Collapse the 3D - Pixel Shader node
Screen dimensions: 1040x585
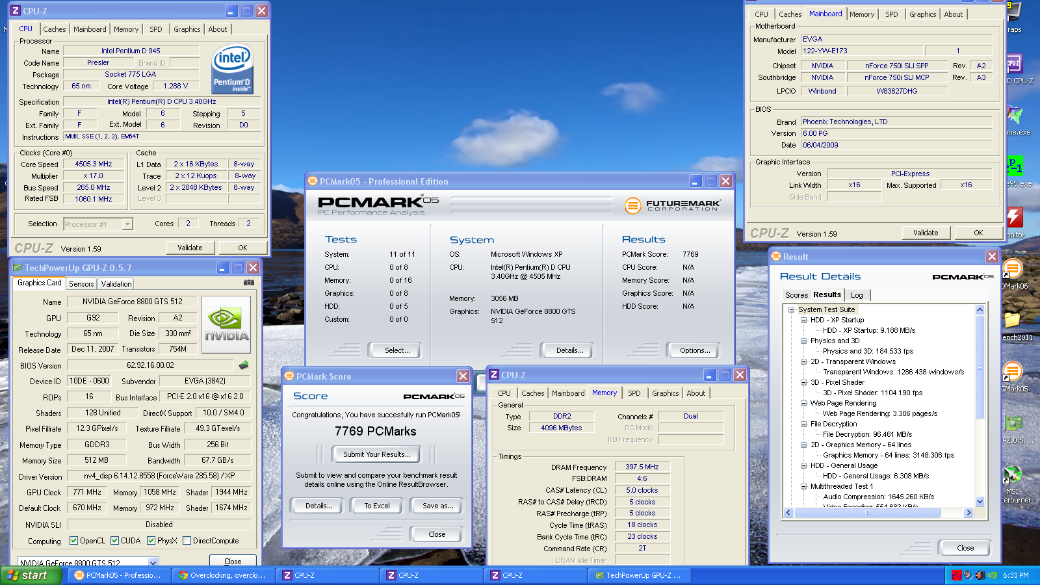click(804, 382)
